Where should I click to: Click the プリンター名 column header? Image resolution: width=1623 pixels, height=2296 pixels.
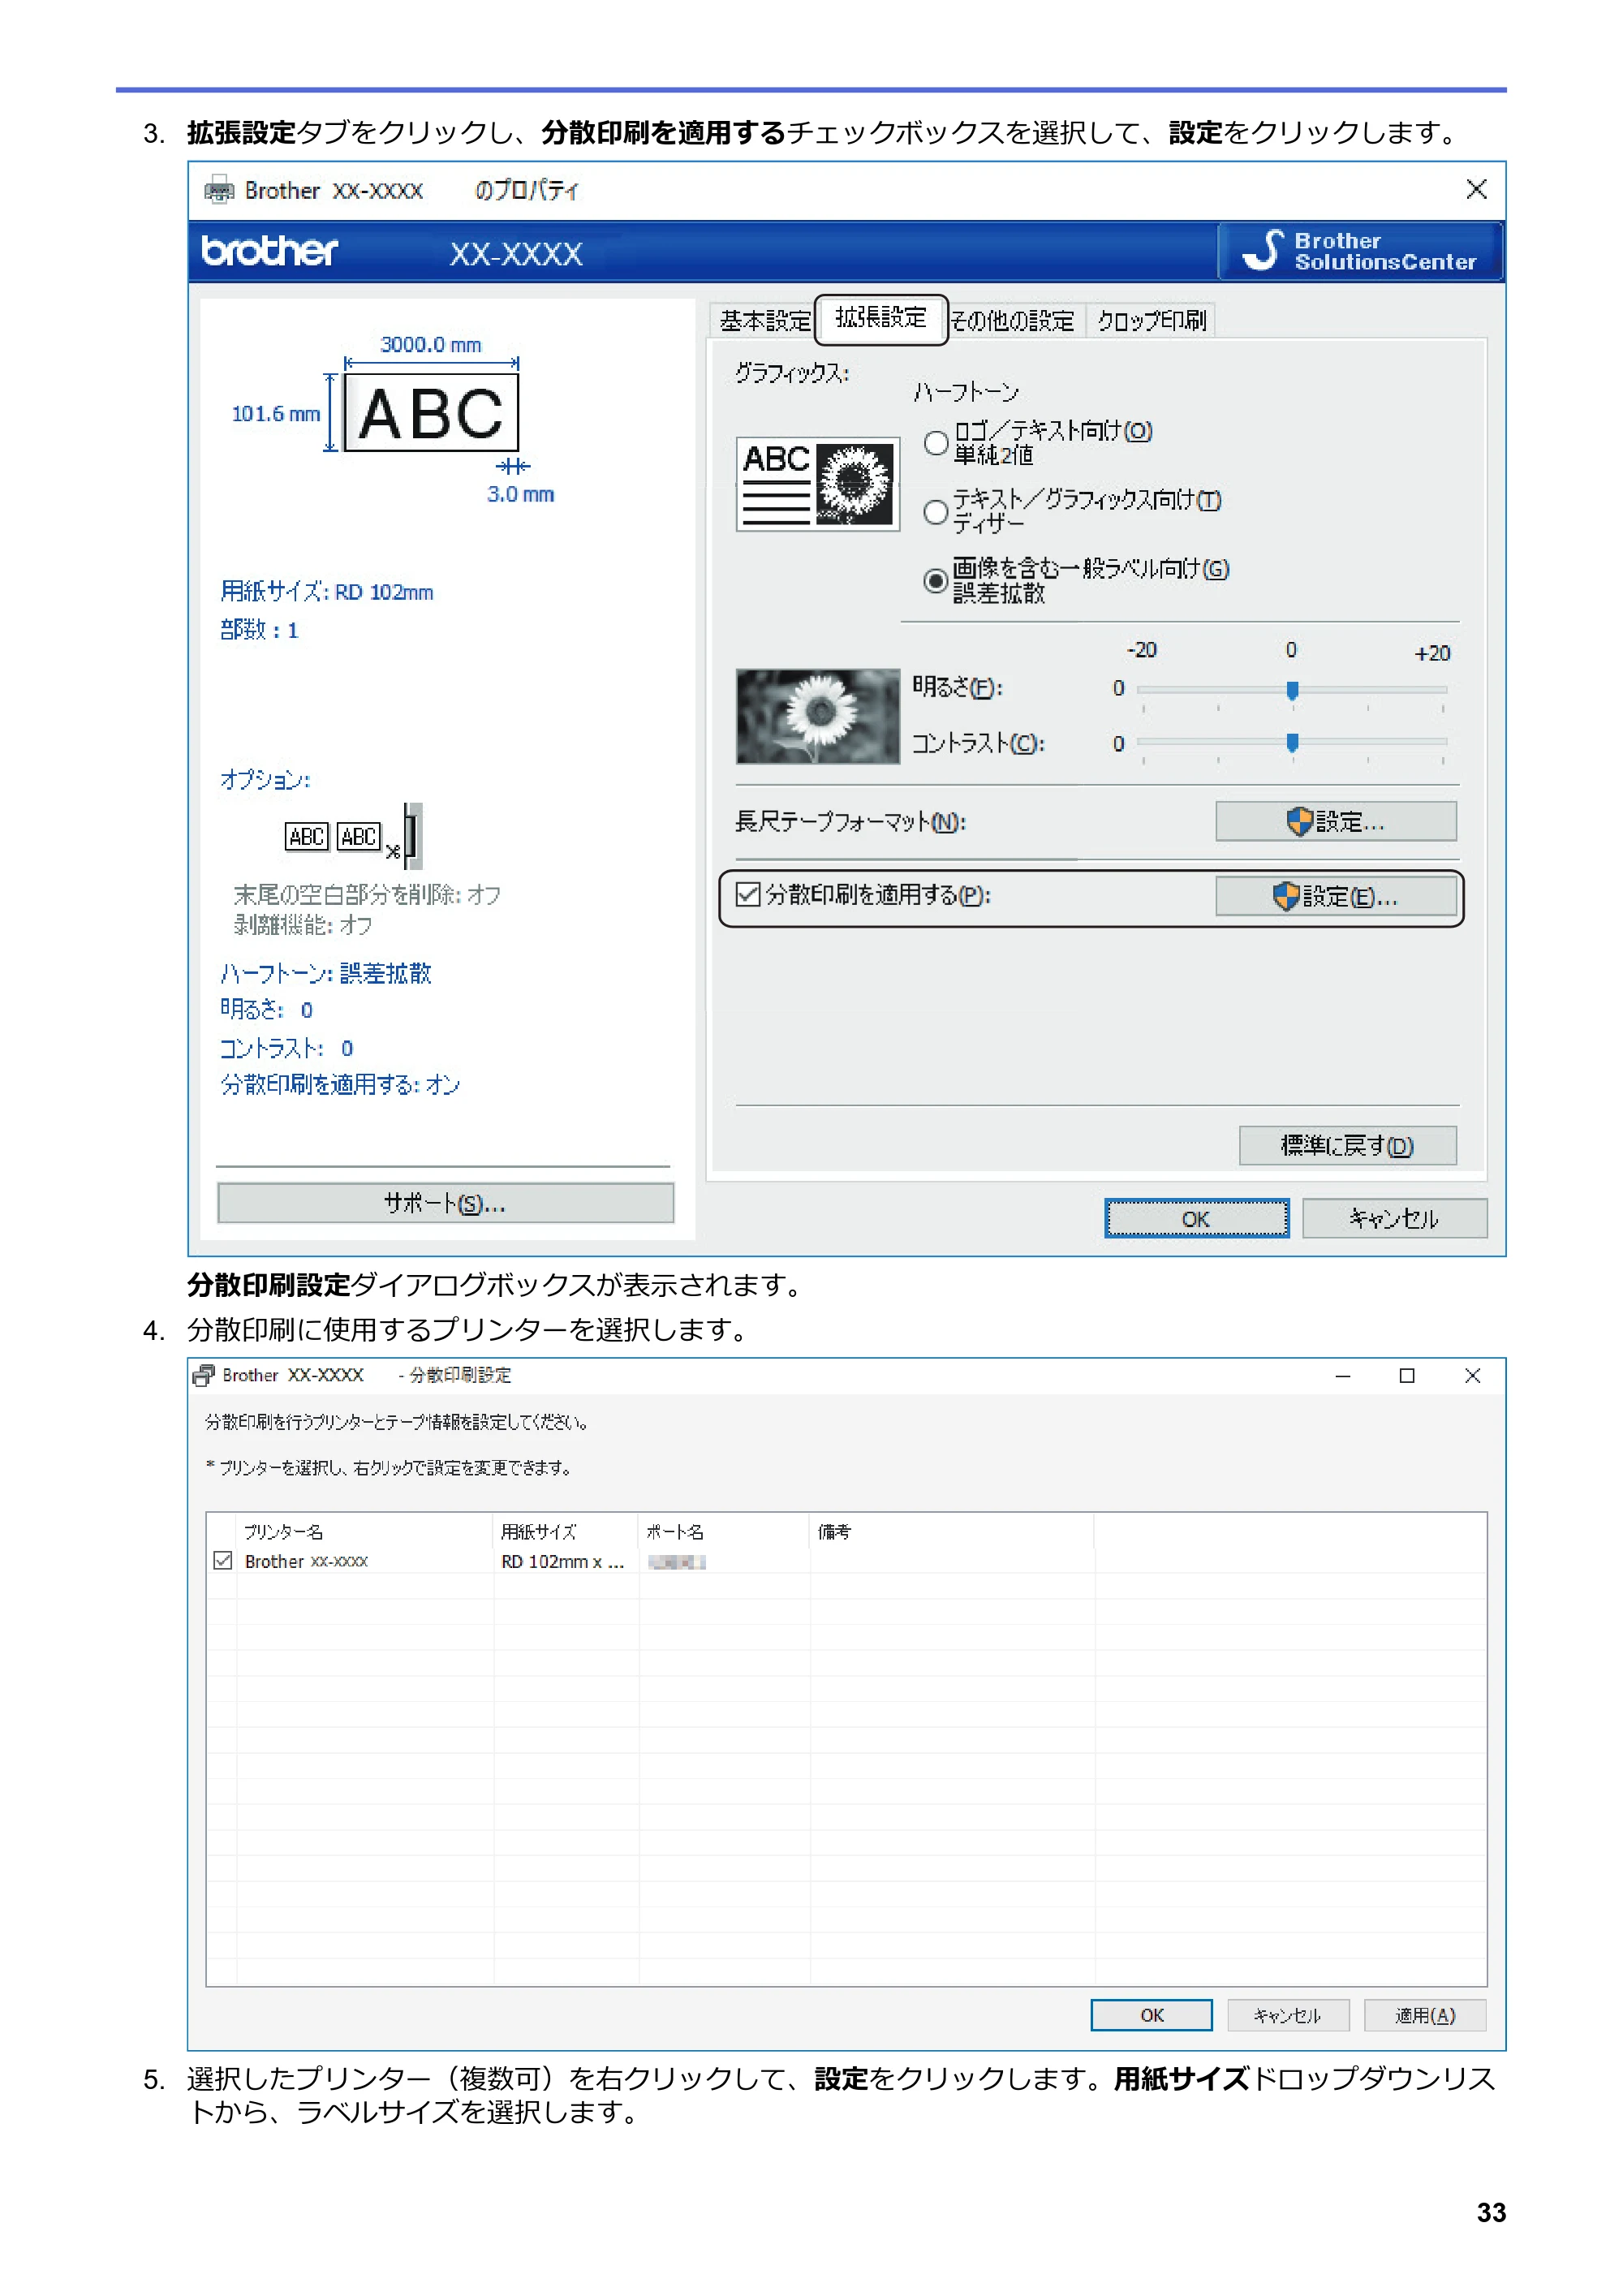point(365,1531)
